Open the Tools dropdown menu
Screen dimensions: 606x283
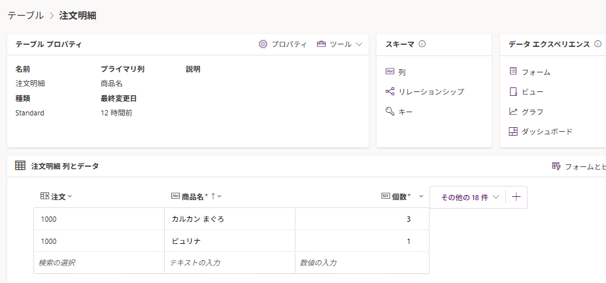click(340, 44)
